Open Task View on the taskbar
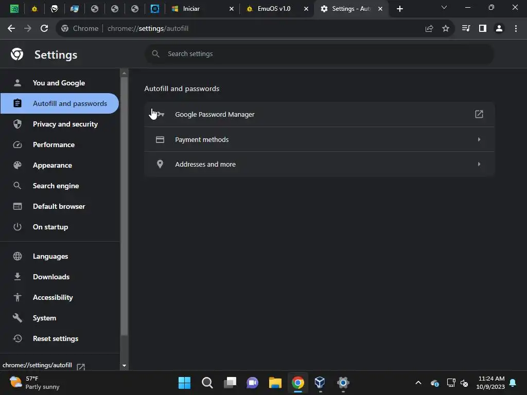The width and height of the screenshot is (527, 395). tap(230, 383)
